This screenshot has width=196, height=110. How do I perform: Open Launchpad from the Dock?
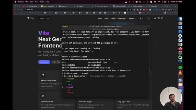pos(180,23)
